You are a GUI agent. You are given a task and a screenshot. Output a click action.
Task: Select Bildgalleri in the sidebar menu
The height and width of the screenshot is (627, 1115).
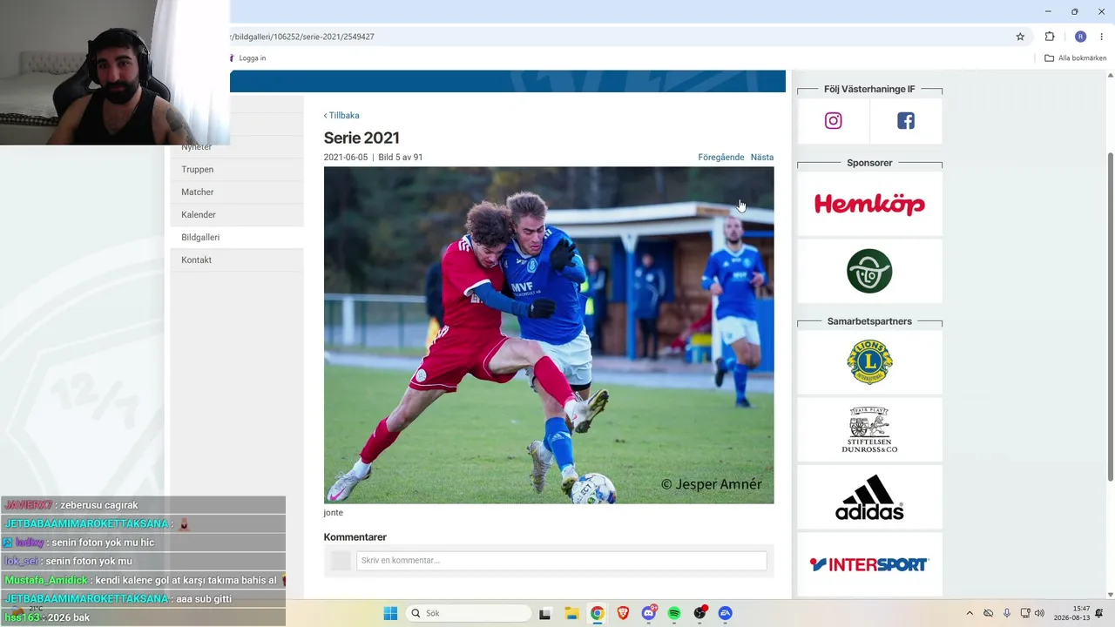tap(237, 238)
